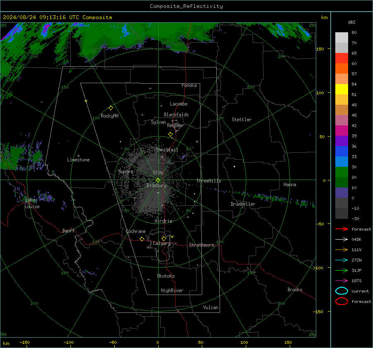Click the Blackfalds city label
Screen dimensions: 373x348
point(176,115)
